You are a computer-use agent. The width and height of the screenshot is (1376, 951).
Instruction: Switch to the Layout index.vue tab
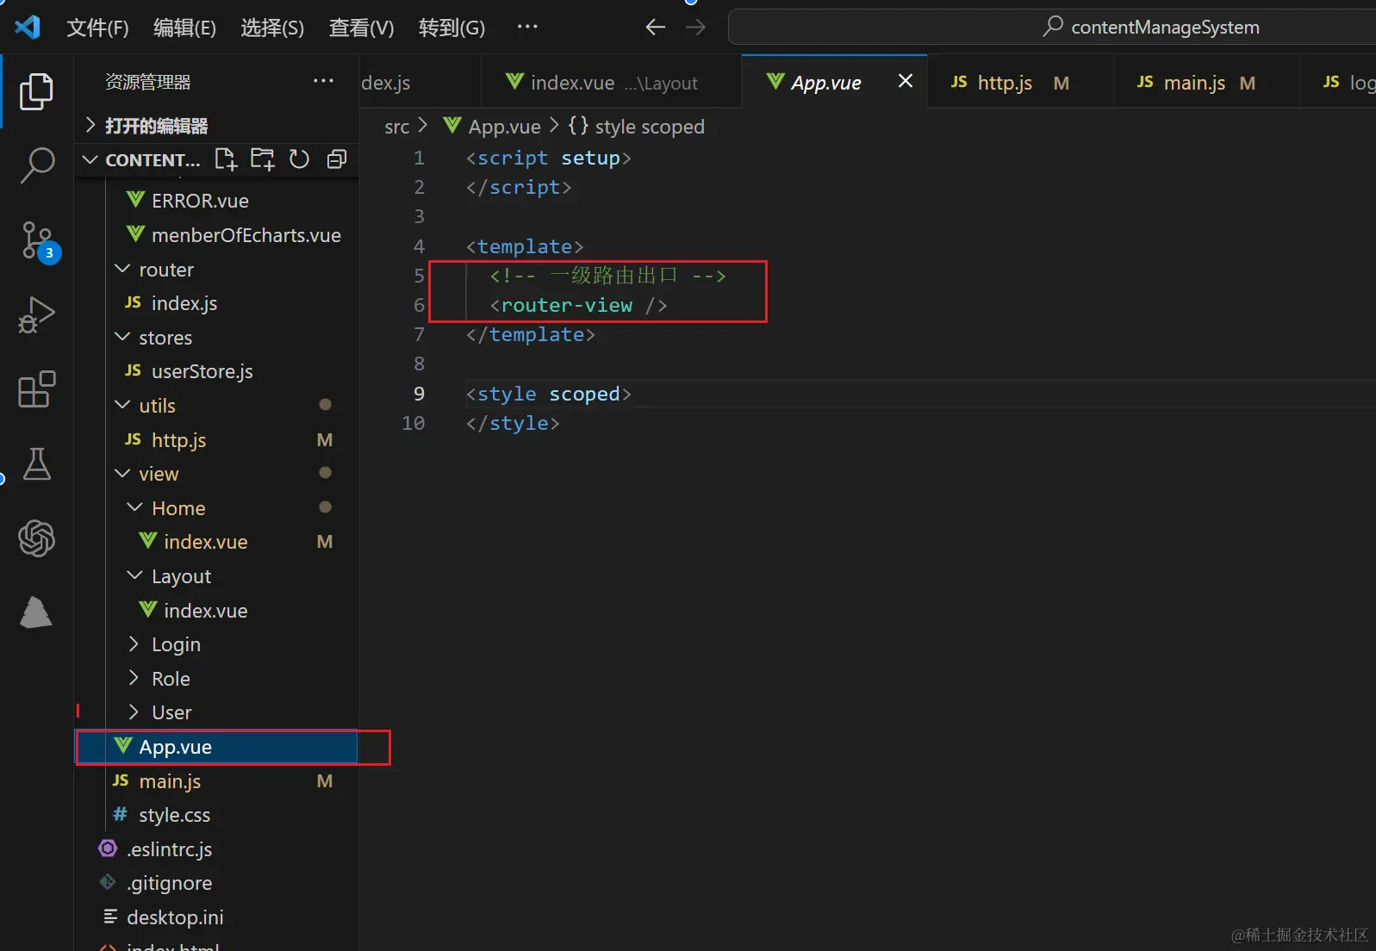click(x=610, y=83)
